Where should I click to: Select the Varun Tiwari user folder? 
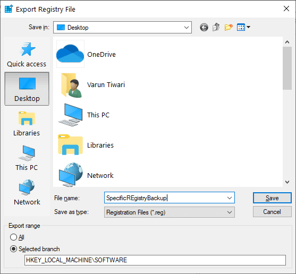[x=91, y=84]
